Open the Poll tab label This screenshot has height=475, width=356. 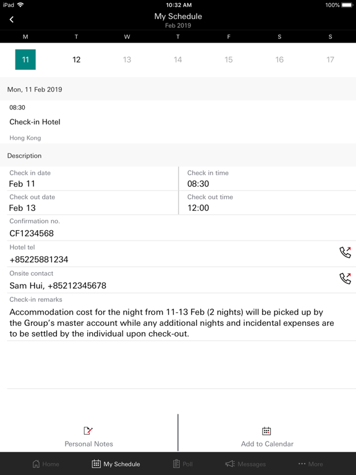point(188,464)
